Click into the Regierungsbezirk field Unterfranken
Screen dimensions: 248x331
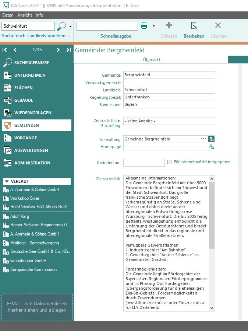pos(169,97)
